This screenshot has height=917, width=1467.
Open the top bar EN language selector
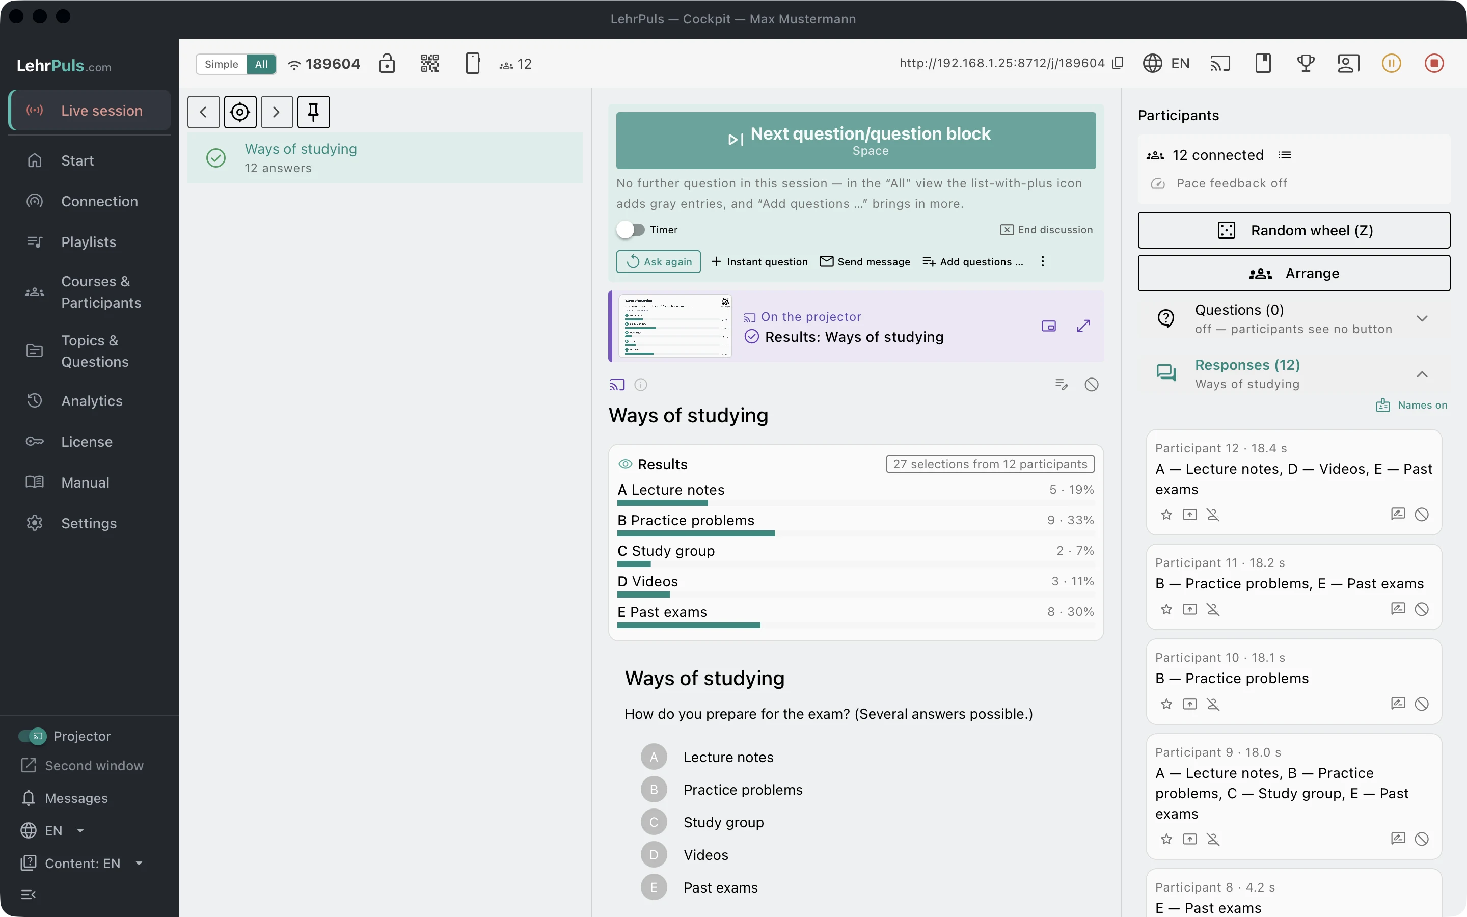1166,63
